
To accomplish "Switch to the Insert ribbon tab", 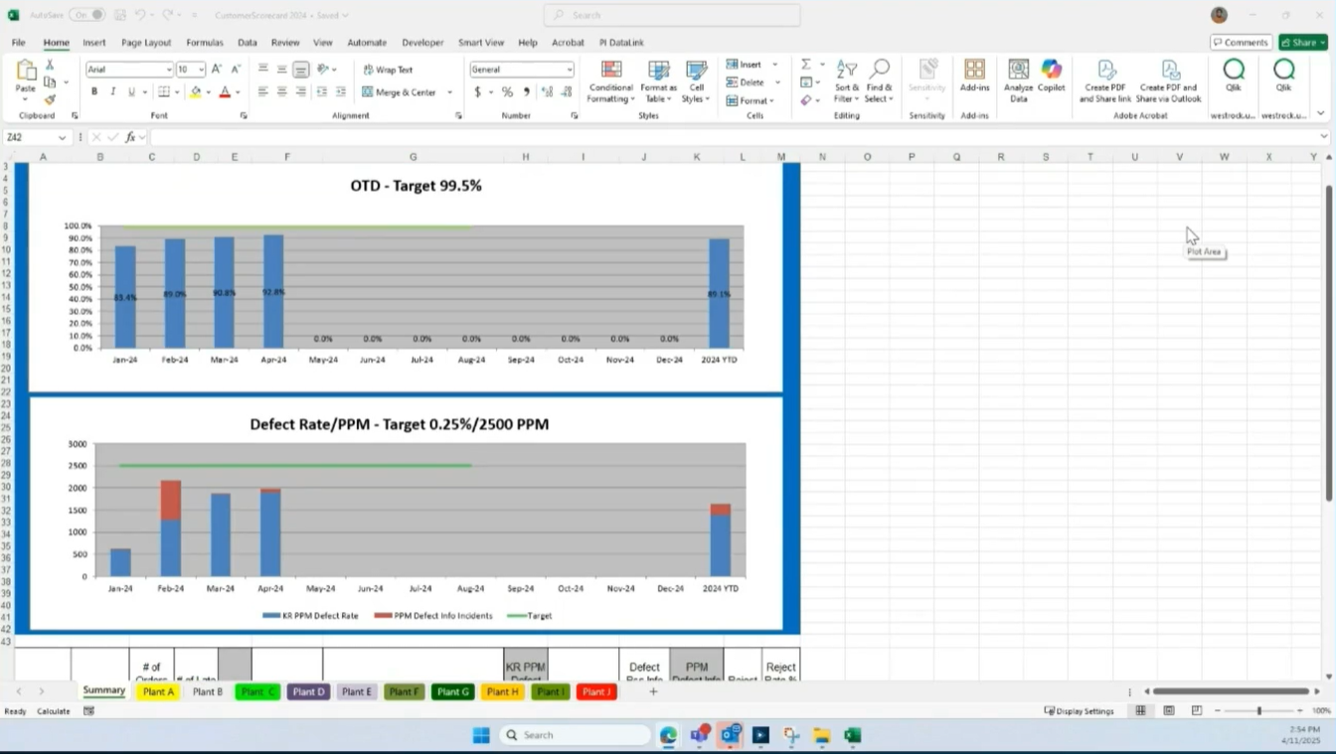I will (x=94, y=43).
